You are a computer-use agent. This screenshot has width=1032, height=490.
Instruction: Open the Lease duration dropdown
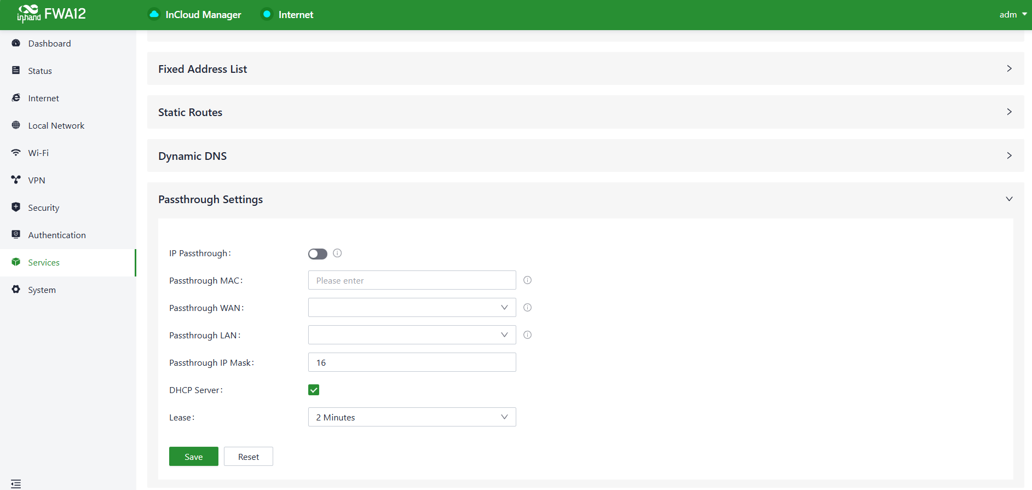pos(412,417)
